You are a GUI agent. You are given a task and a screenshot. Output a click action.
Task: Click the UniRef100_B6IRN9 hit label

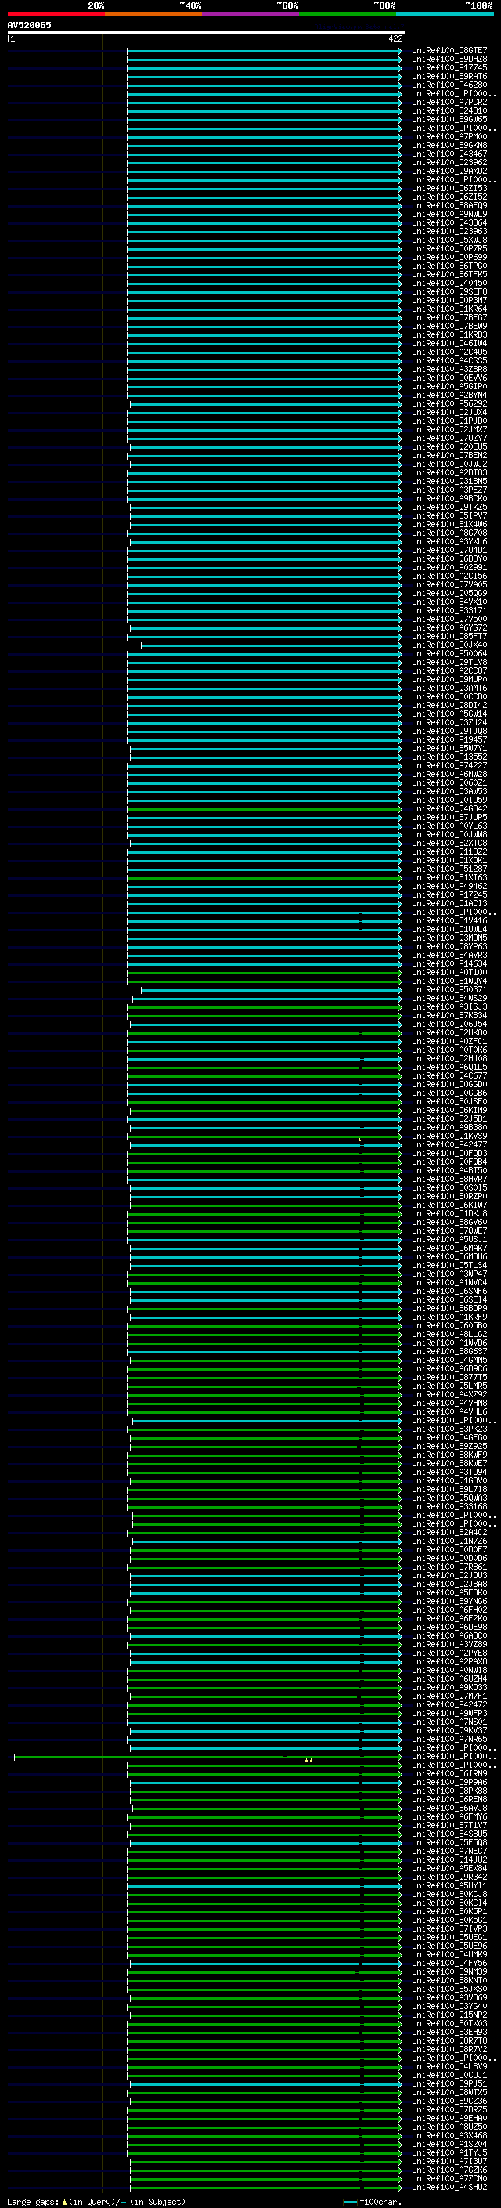[x=449, y=1773]
